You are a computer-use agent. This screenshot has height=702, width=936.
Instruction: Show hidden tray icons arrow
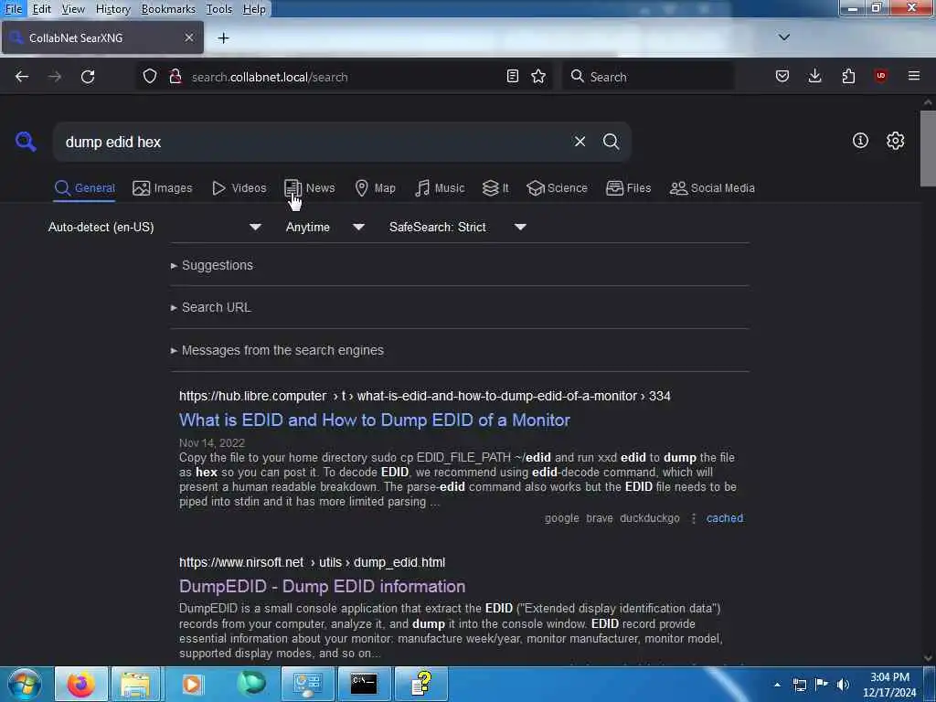click(777, 685)
